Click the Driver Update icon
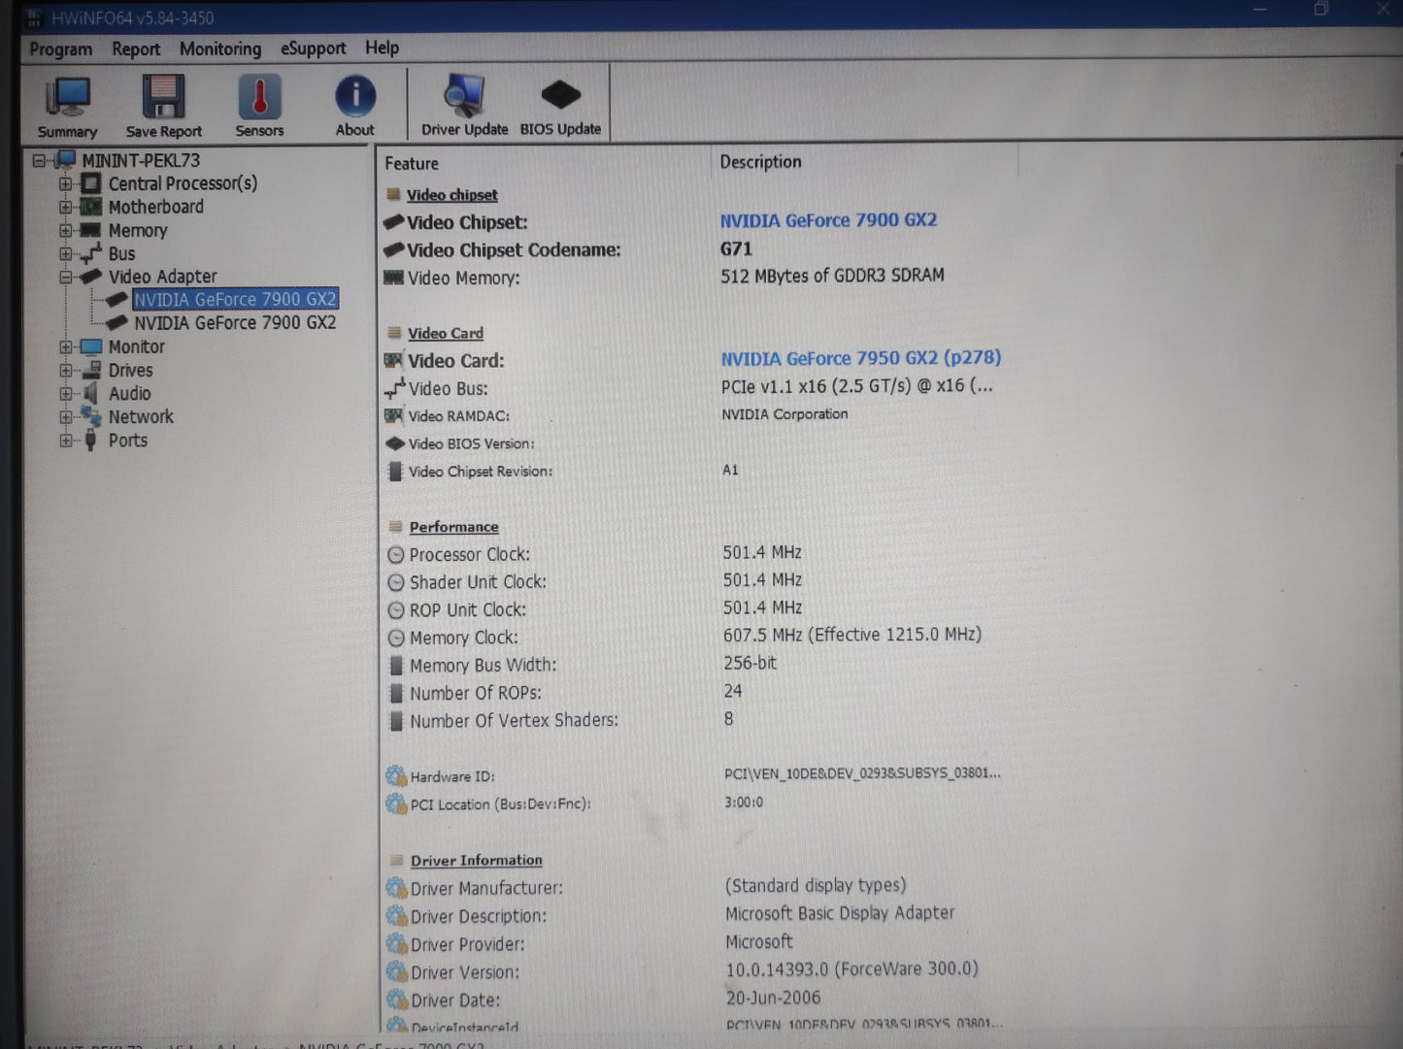Screen dimensions: 1403x1049 (464, 97)
